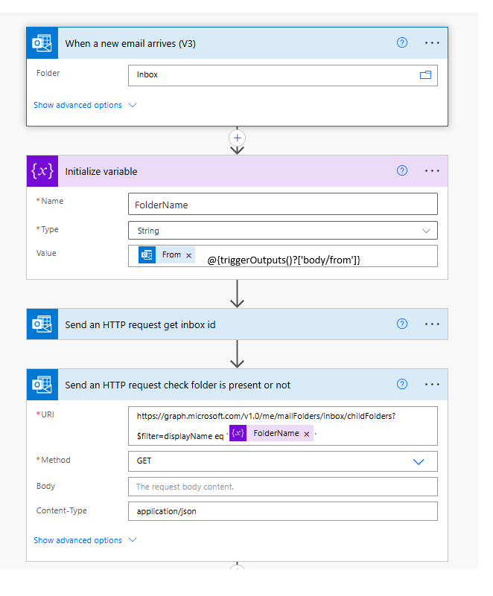The height and width of the screenshot is (596, 493).
Task: Click the plus insert step button
Action: (x=238, y=138)
